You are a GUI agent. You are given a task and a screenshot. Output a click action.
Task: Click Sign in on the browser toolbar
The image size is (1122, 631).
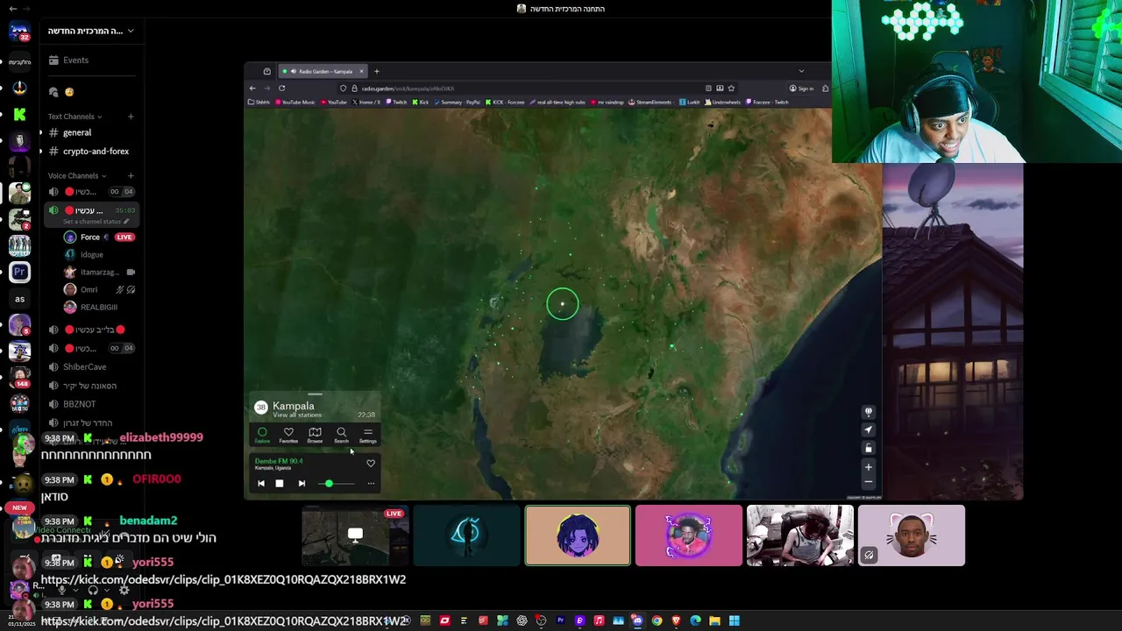pos(801,89)
